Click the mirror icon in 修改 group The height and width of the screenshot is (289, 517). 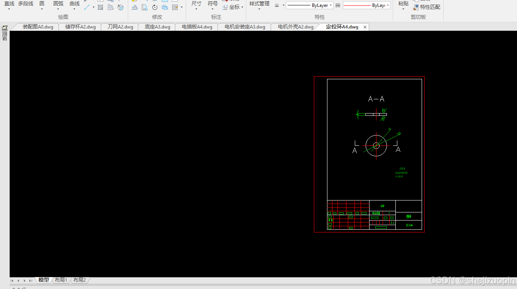(x=144, y=7)
